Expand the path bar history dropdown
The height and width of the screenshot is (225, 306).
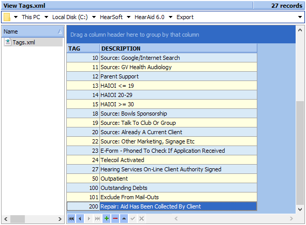(x=300, y=17)
